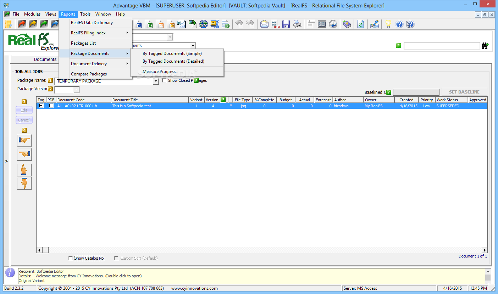Click the hand pointing up button
Screen dimensions: 498x294
24,170
